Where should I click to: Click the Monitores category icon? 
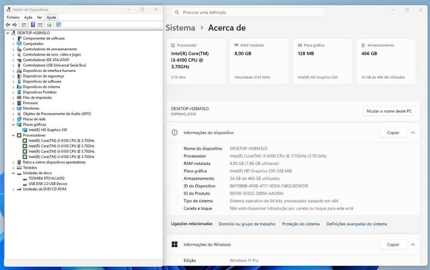click(19, 108)
